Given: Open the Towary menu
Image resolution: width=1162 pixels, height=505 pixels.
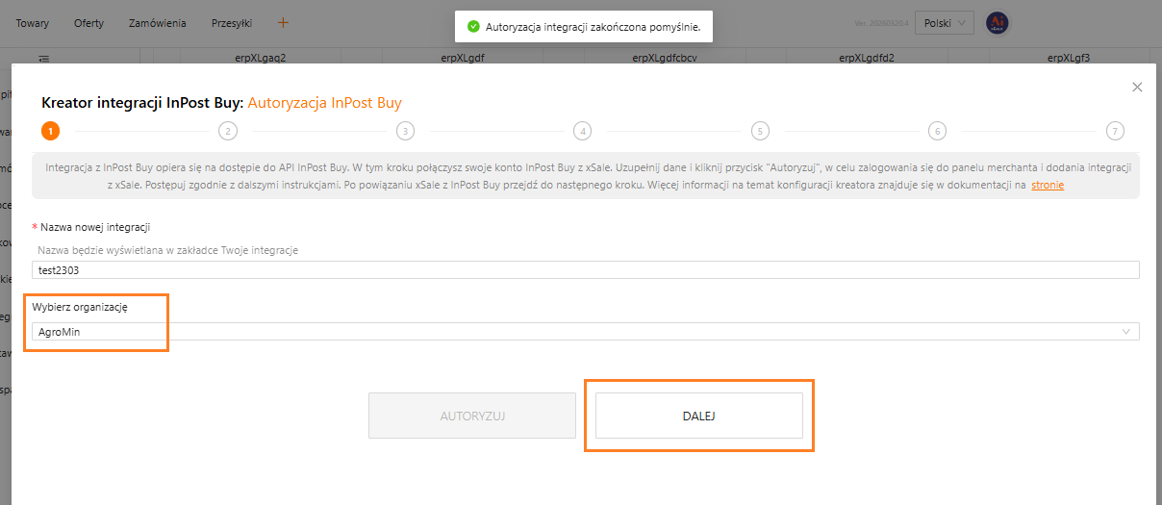Looking at the screenshot, I should tap(32, 23).
